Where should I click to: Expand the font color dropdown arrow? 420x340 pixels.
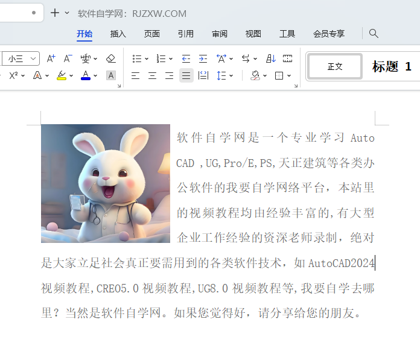click(95, 76)
